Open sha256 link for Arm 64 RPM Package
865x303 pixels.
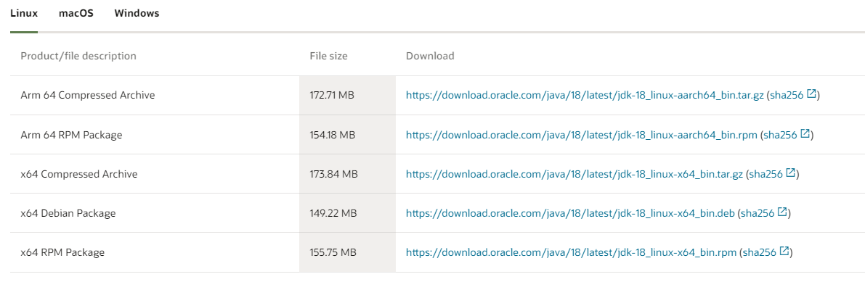pyautogui.click(x=780, y=135)
